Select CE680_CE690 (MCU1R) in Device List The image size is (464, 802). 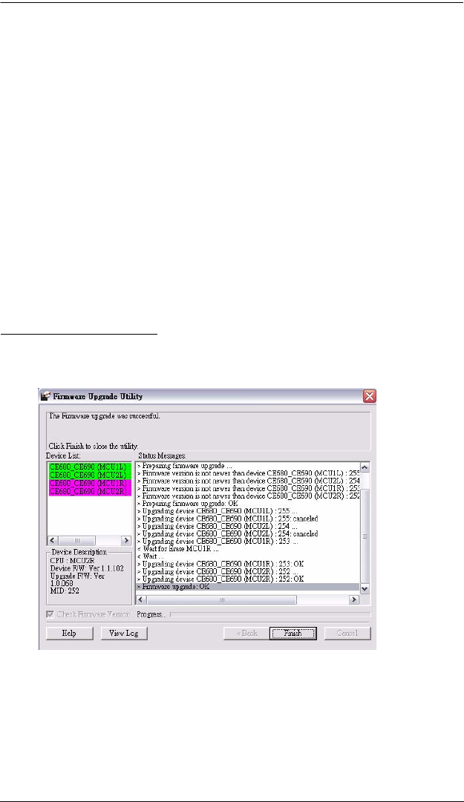tap(90, 483)
